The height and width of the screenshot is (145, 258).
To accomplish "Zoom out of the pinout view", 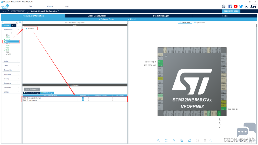I will 174,141.
